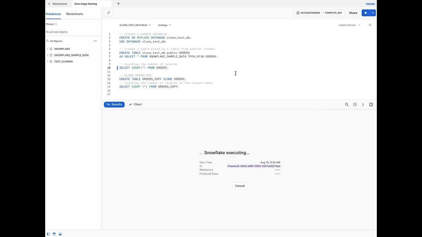Toggle the results side panel icon

click(371, 104)
